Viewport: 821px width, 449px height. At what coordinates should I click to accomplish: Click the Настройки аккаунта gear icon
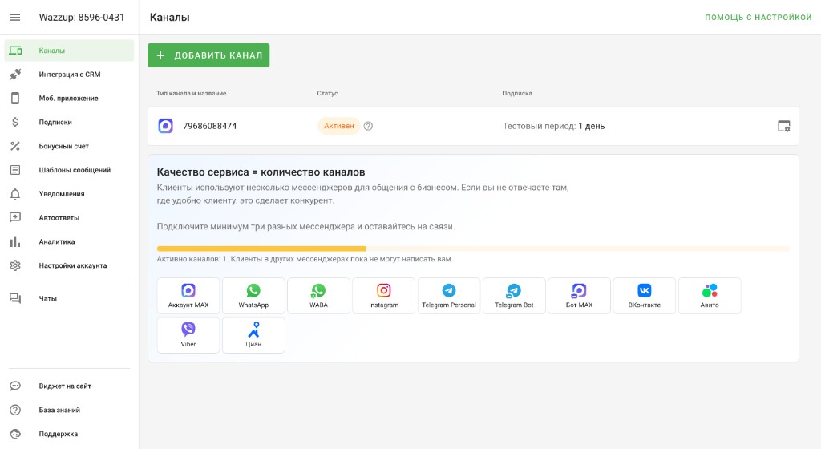tap(15, 265)
